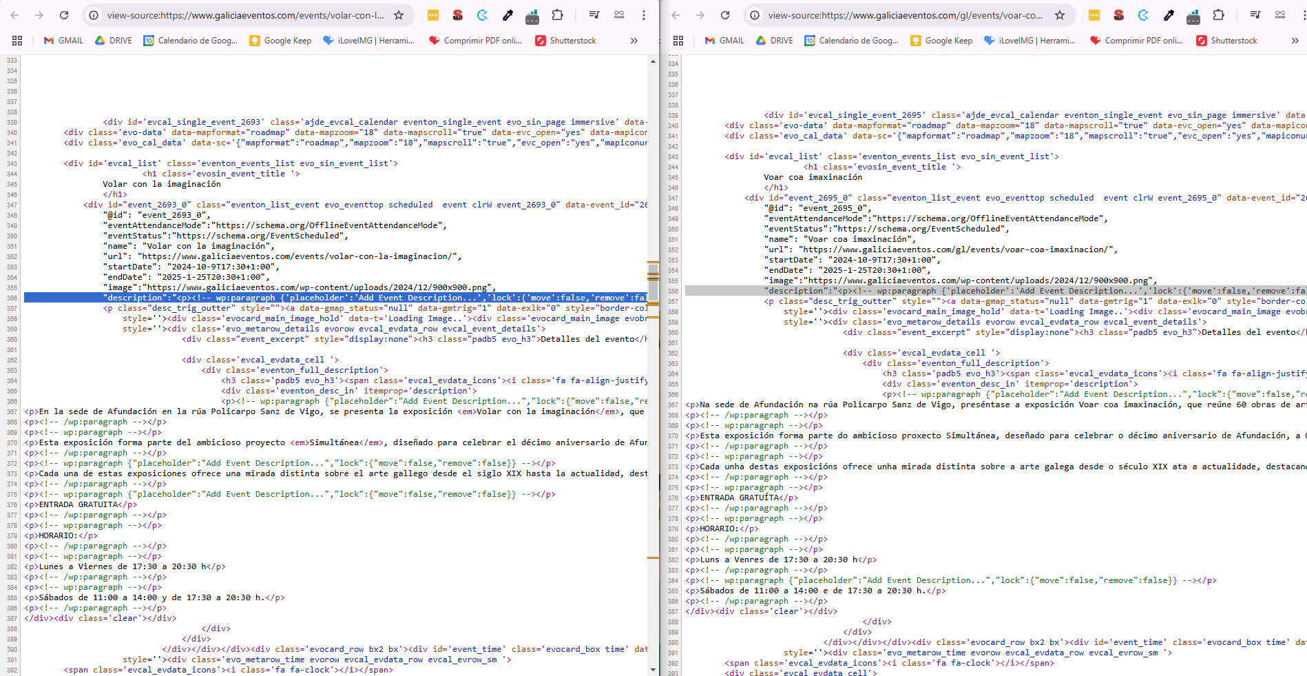Open Google Keep bookmark in right window

click(941, 41)
